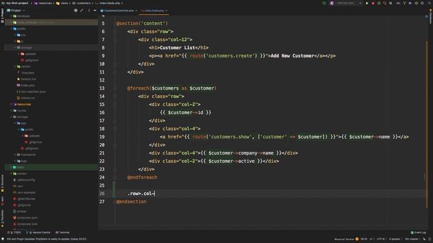Click the Build project icon left of run configuration

tap(324, 3)
